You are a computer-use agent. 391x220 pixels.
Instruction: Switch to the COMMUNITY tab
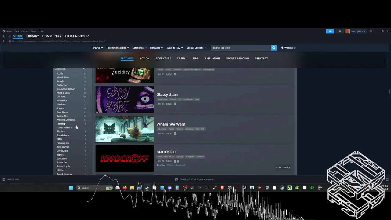point(52,36)
